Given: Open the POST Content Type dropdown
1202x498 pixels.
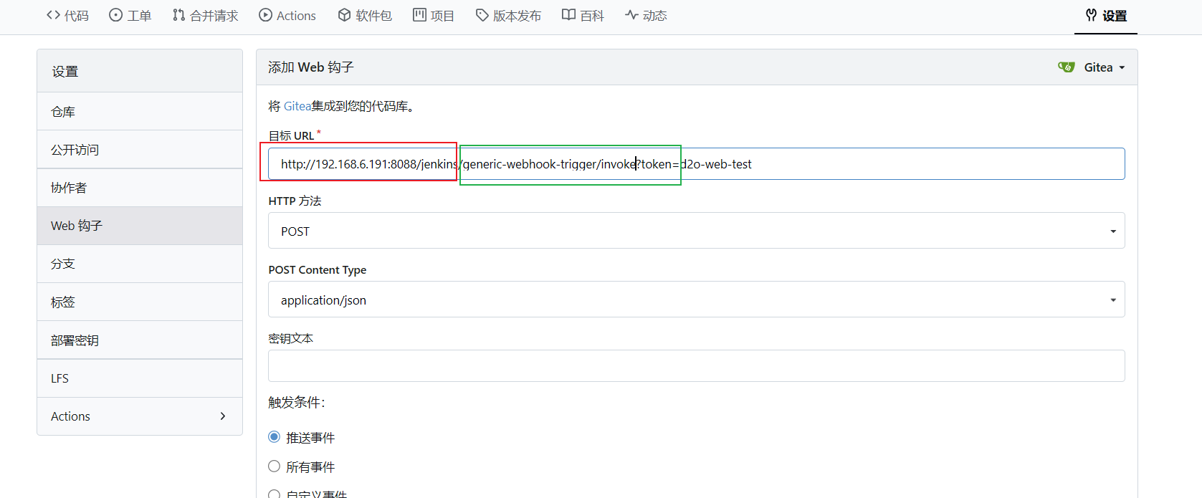Looking at the screenshot, I should [697, 300].
